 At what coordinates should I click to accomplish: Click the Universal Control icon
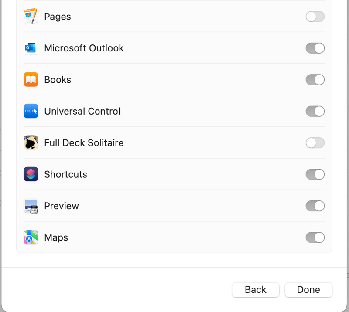pos(31,111)
